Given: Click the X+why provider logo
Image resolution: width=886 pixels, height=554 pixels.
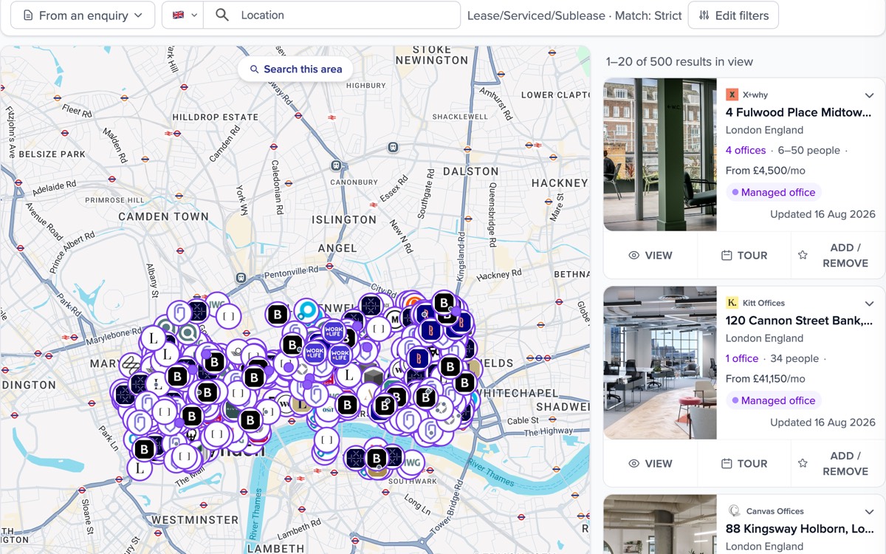Looking at the screenshot, I should coord(732,95).
